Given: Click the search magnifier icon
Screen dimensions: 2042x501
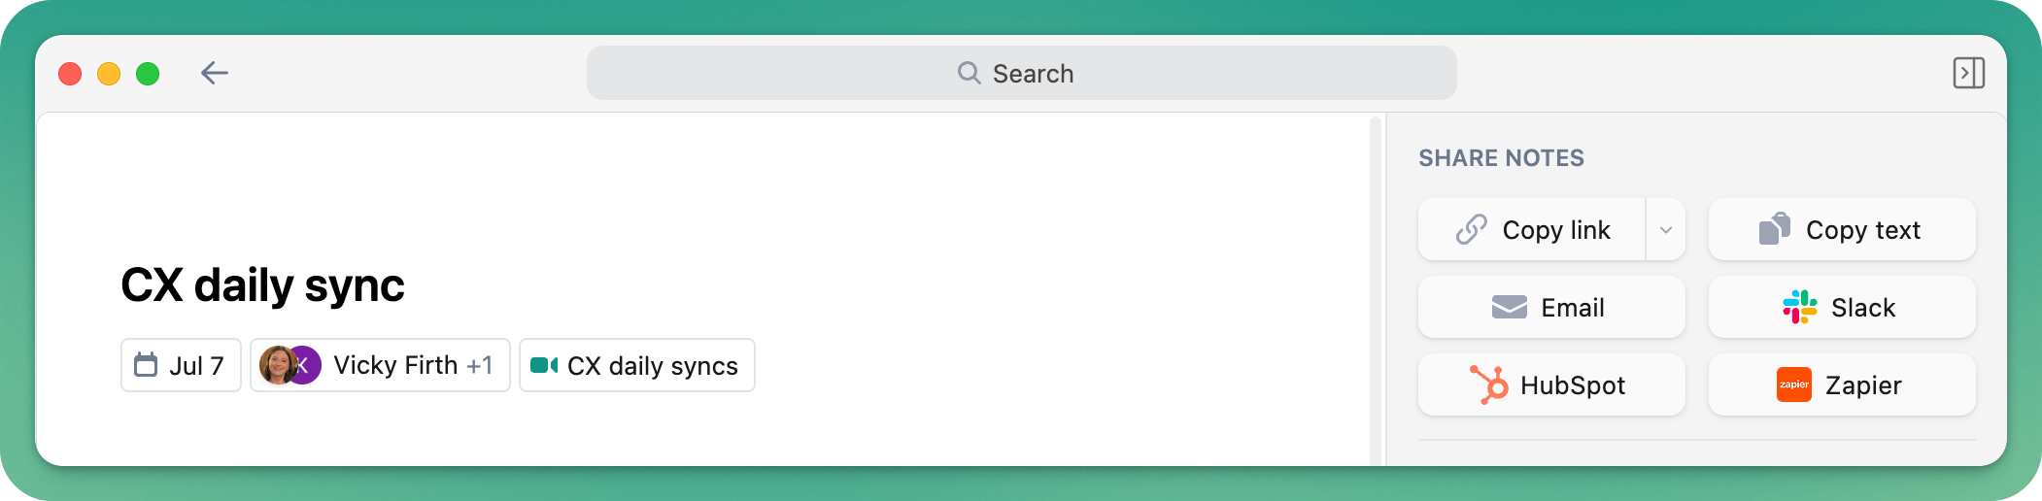Looking at the screenshot, I should click(x=969, y=73).
